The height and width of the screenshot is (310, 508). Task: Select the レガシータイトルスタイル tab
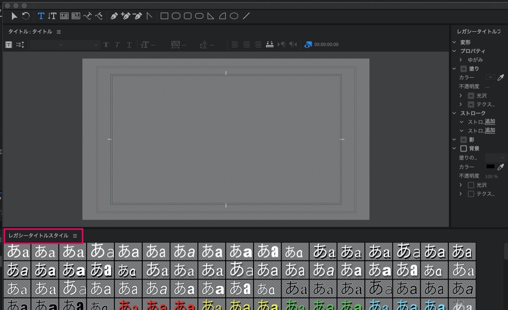(38, 236)
